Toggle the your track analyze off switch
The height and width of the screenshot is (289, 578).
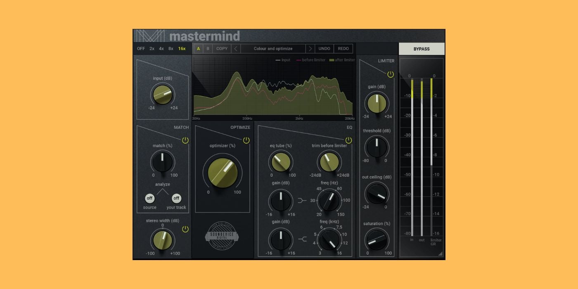177,199
